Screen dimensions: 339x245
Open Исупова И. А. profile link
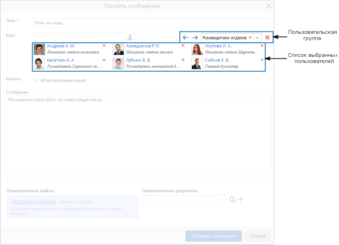click(x=218, y=46)
